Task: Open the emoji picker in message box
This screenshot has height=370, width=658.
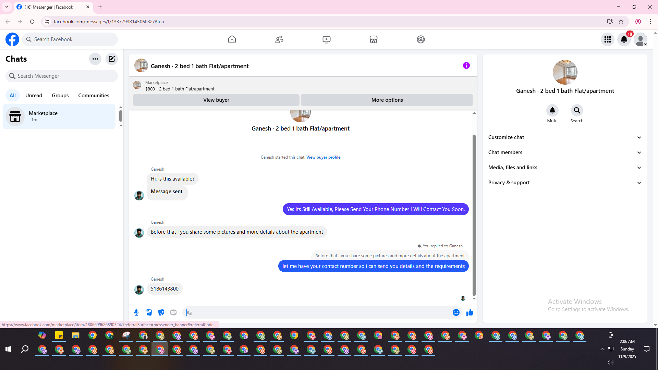Action: tap(456, 312)
